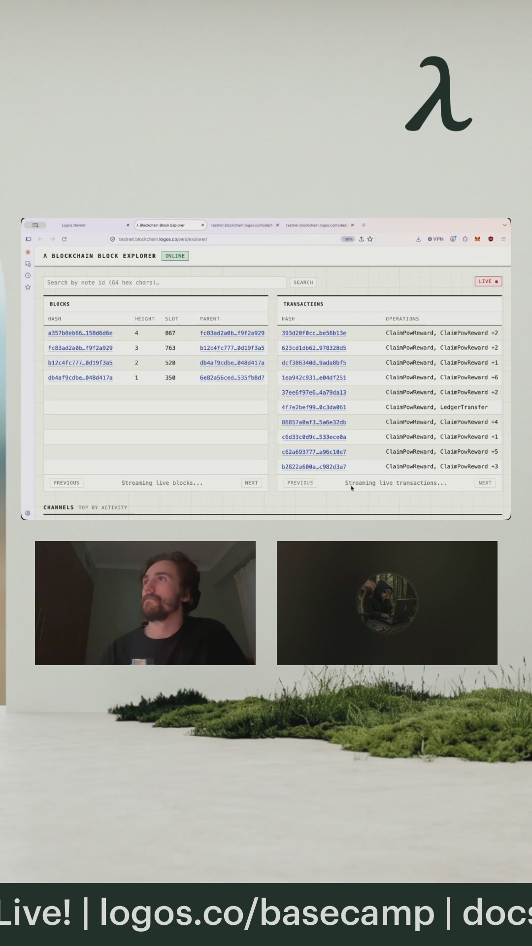532x946 pixels.
Task: Go to NEXT page of transactions
Action: 485,483
